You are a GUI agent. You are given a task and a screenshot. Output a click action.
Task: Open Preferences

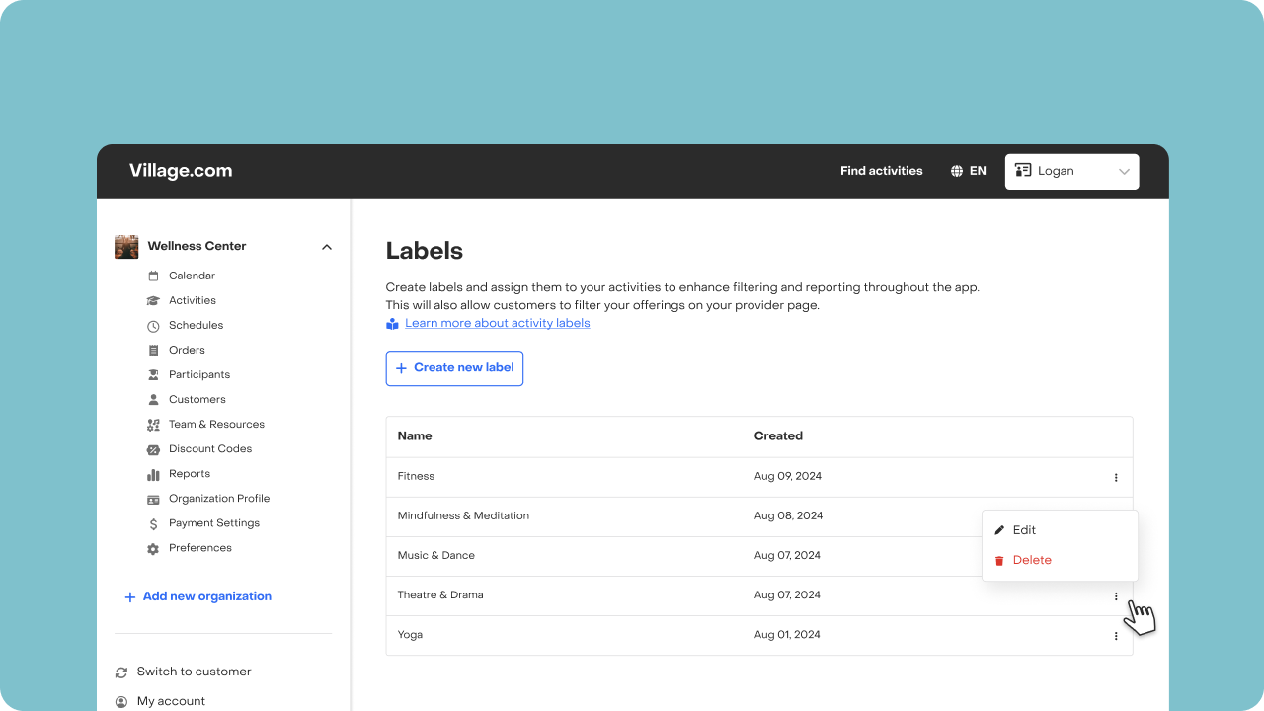coord(200,547)
